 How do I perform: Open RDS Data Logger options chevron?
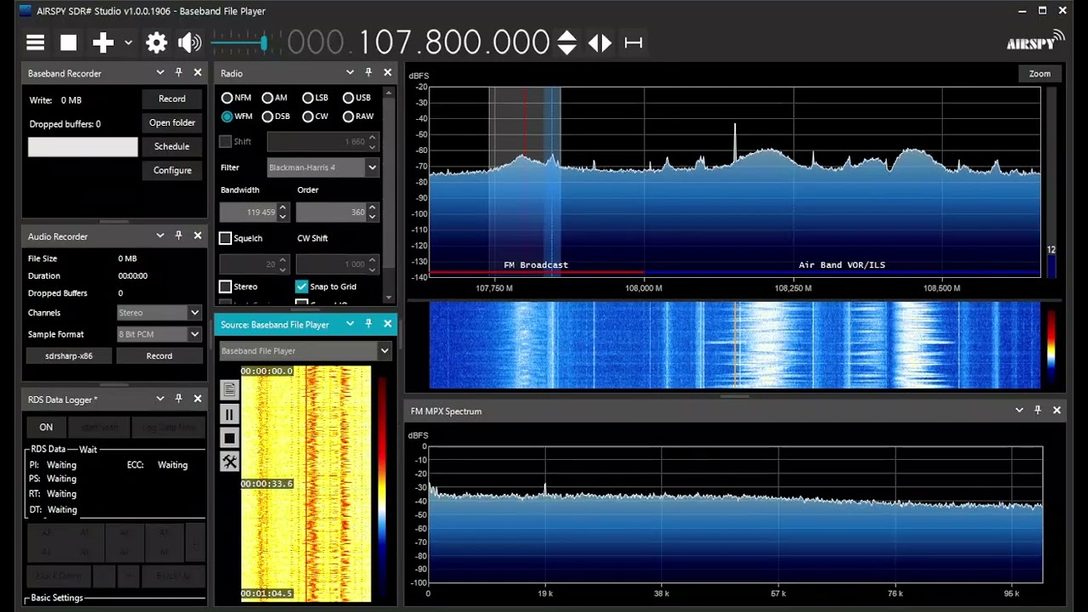tap(160, 399)
